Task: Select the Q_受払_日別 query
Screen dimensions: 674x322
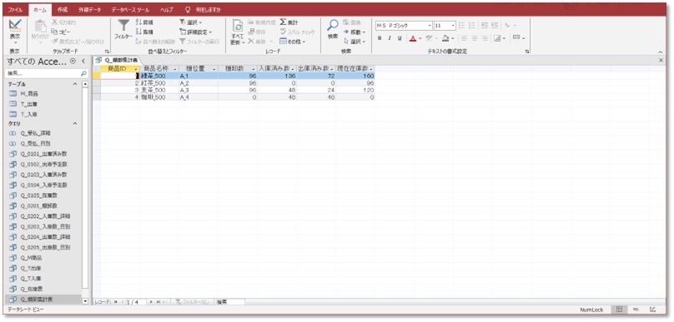Action: [35, 144]
